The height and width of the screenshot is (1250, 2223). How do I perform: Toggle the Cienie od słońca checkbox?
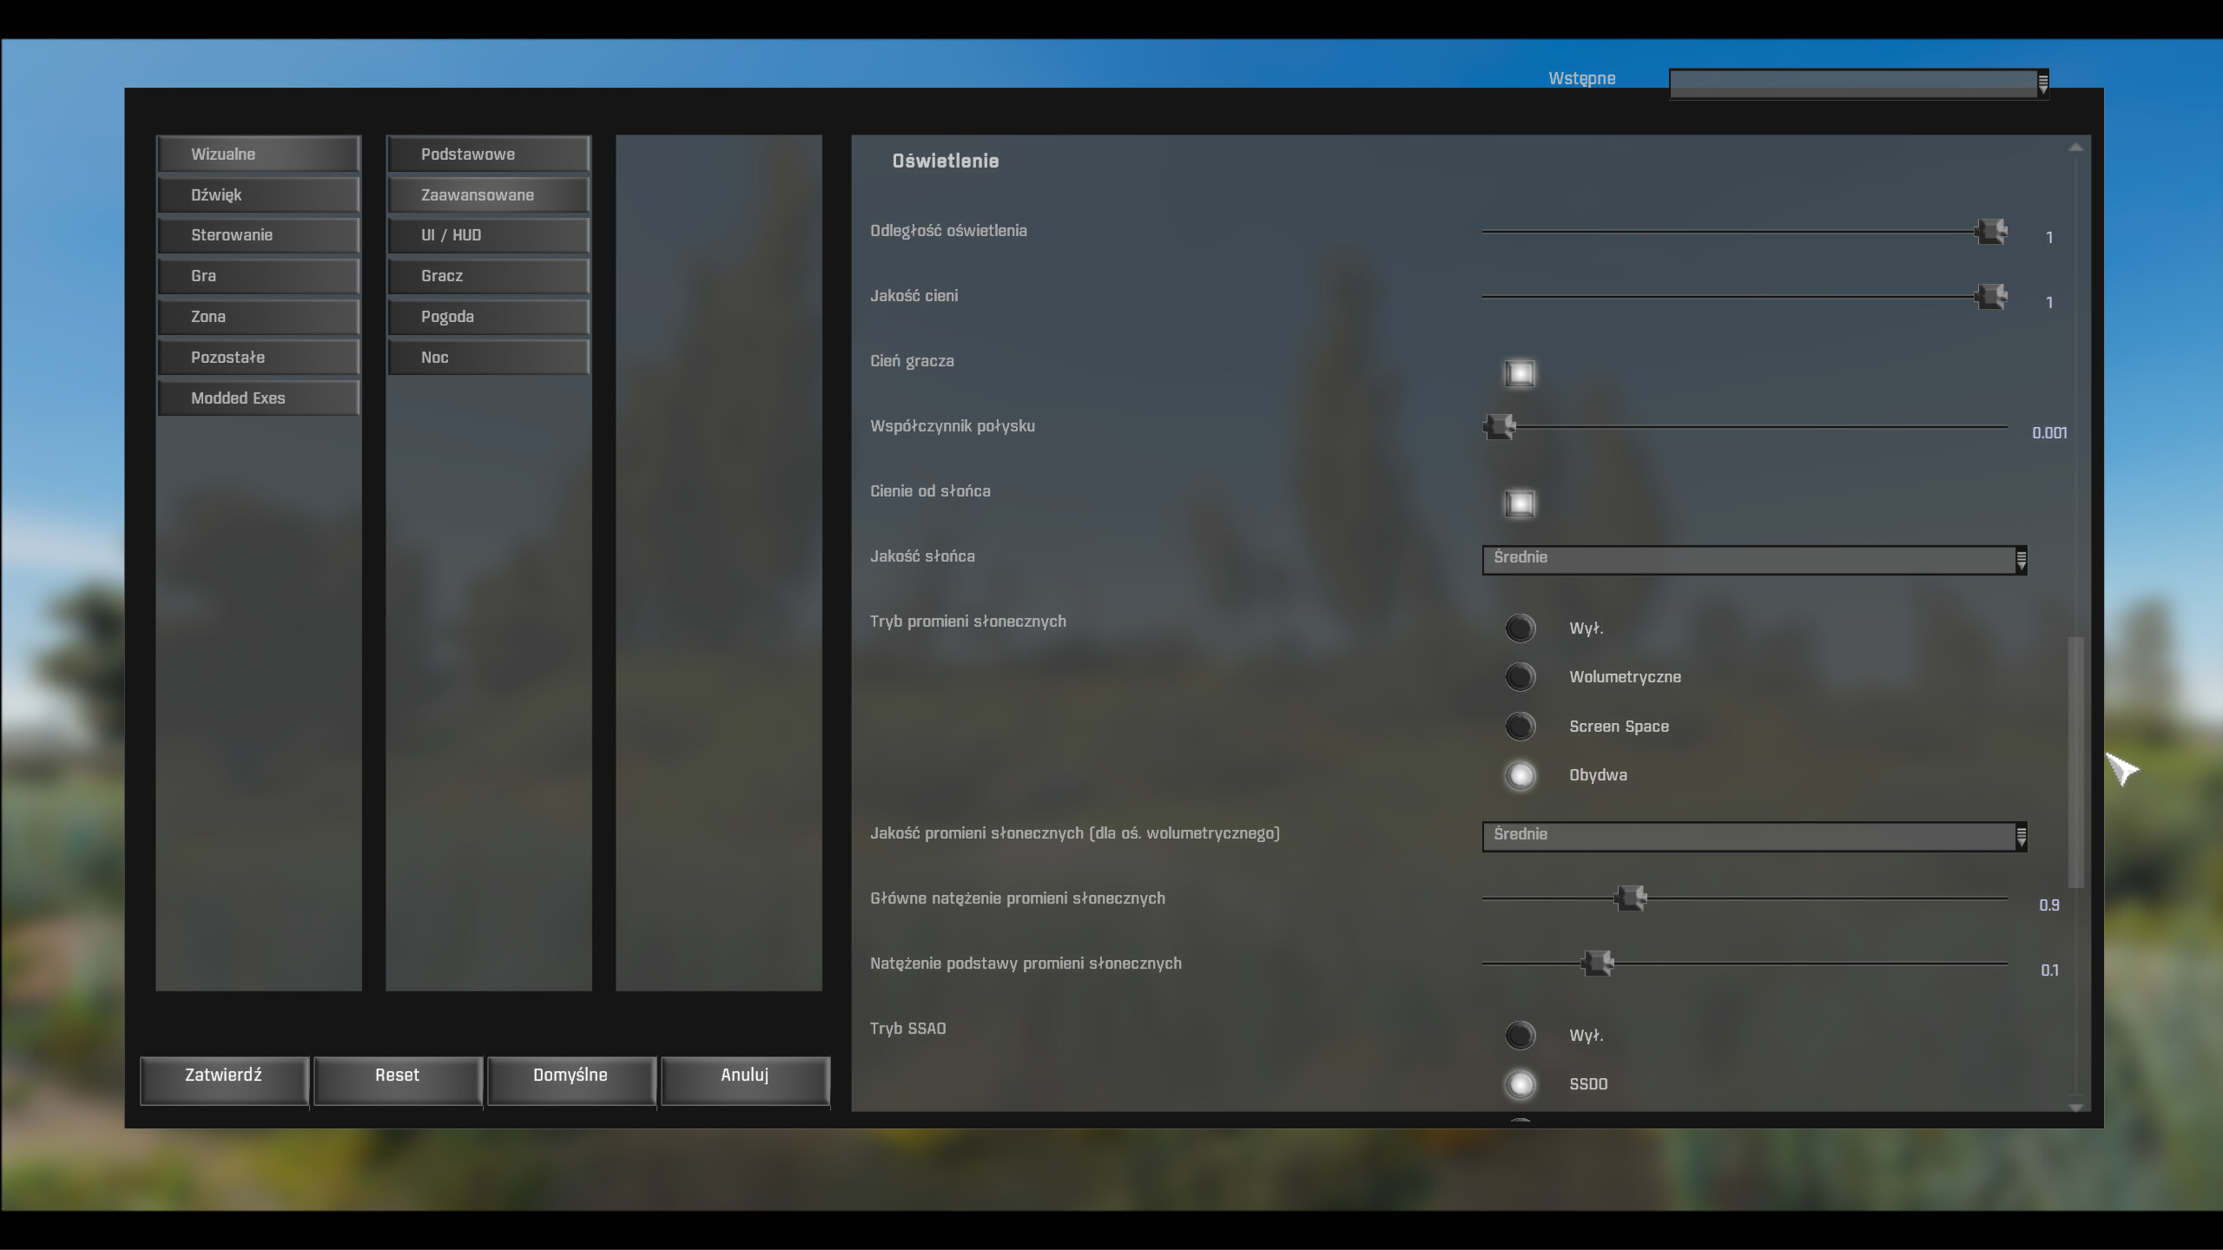click(1520, 503)
